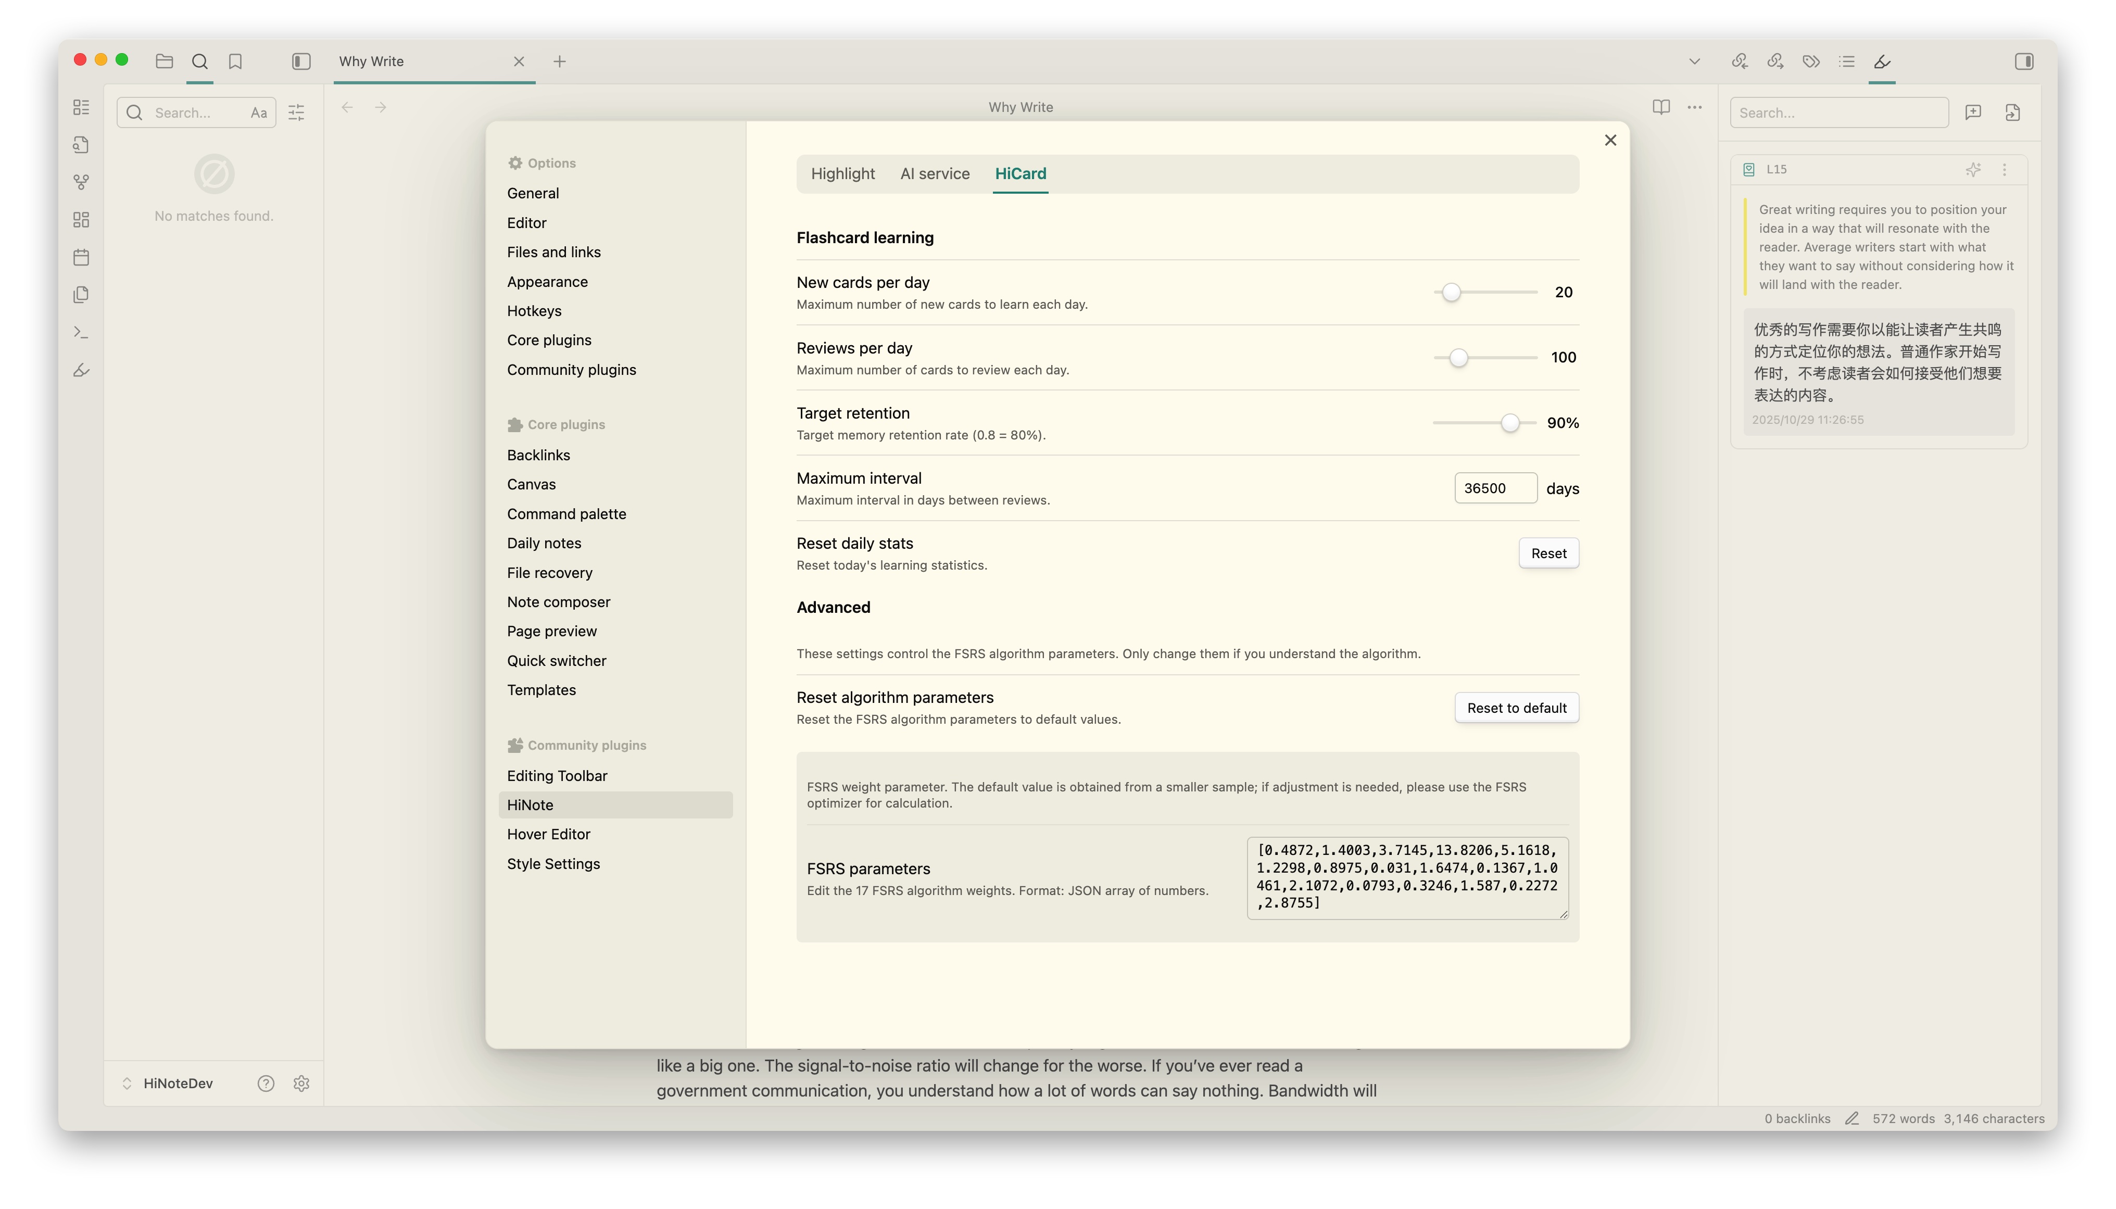Select Community plugins in options list
This screenshot has width=2116, height=1209.
[571, 370]
